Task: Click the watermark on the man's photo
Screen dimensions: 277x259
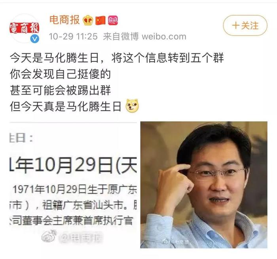Action: click(x=175, y=242)
